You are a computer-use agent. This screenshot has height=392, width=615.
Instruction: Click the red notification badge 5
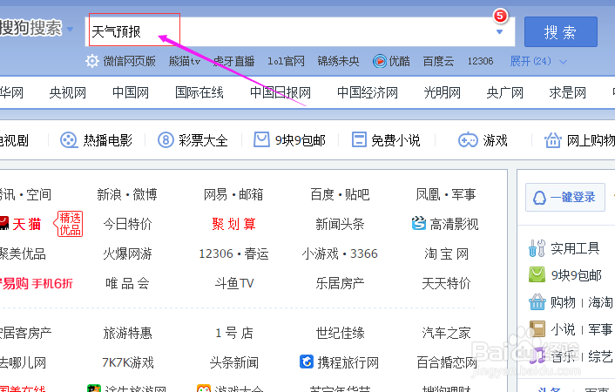500,16
